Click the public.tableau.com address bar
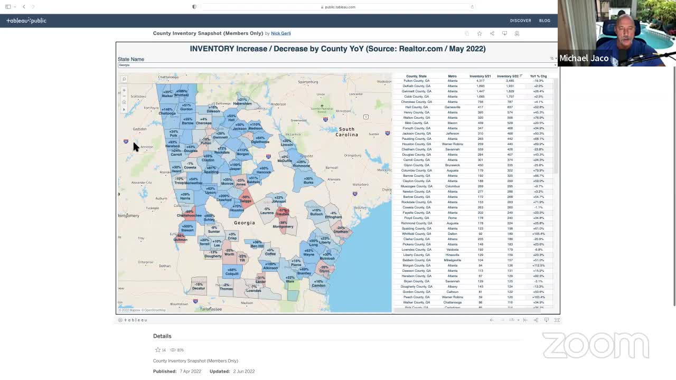676x380 pixels. pos(338,7)
